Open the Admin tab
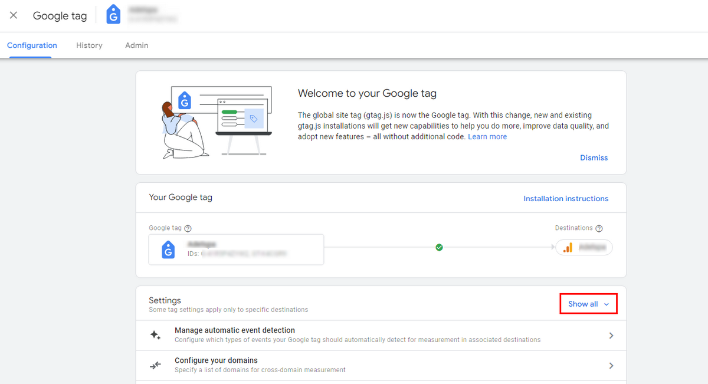The height and width of the screenshot is (384, 708). pyautogui.click(x=137, y=45)
